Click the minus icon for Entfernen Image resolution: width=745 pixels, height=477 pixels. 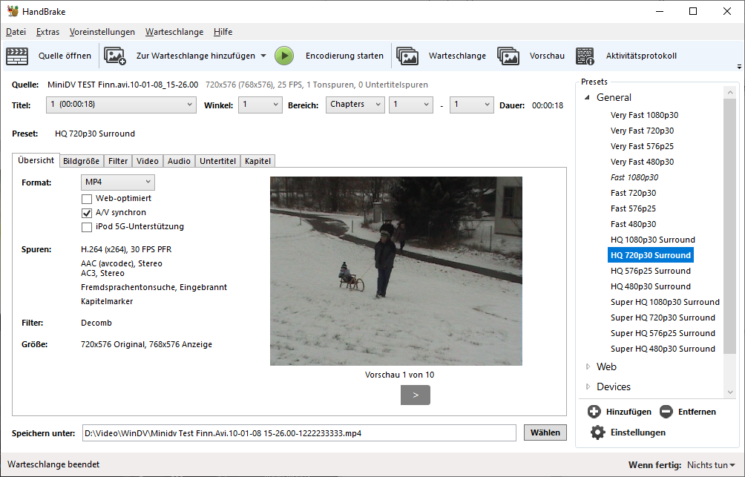pyautogui.click(x=666, y=412)
